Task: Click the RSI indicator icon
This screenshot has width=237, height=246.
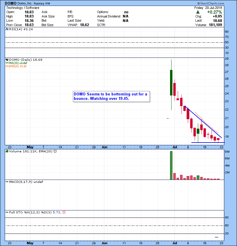Action: click(7, 29)
